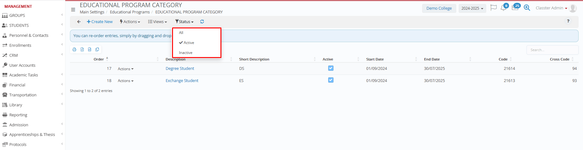This screenshot has width=583, height=150.
Task: Click the table Search input field
Action: click(x=552, y=50)
